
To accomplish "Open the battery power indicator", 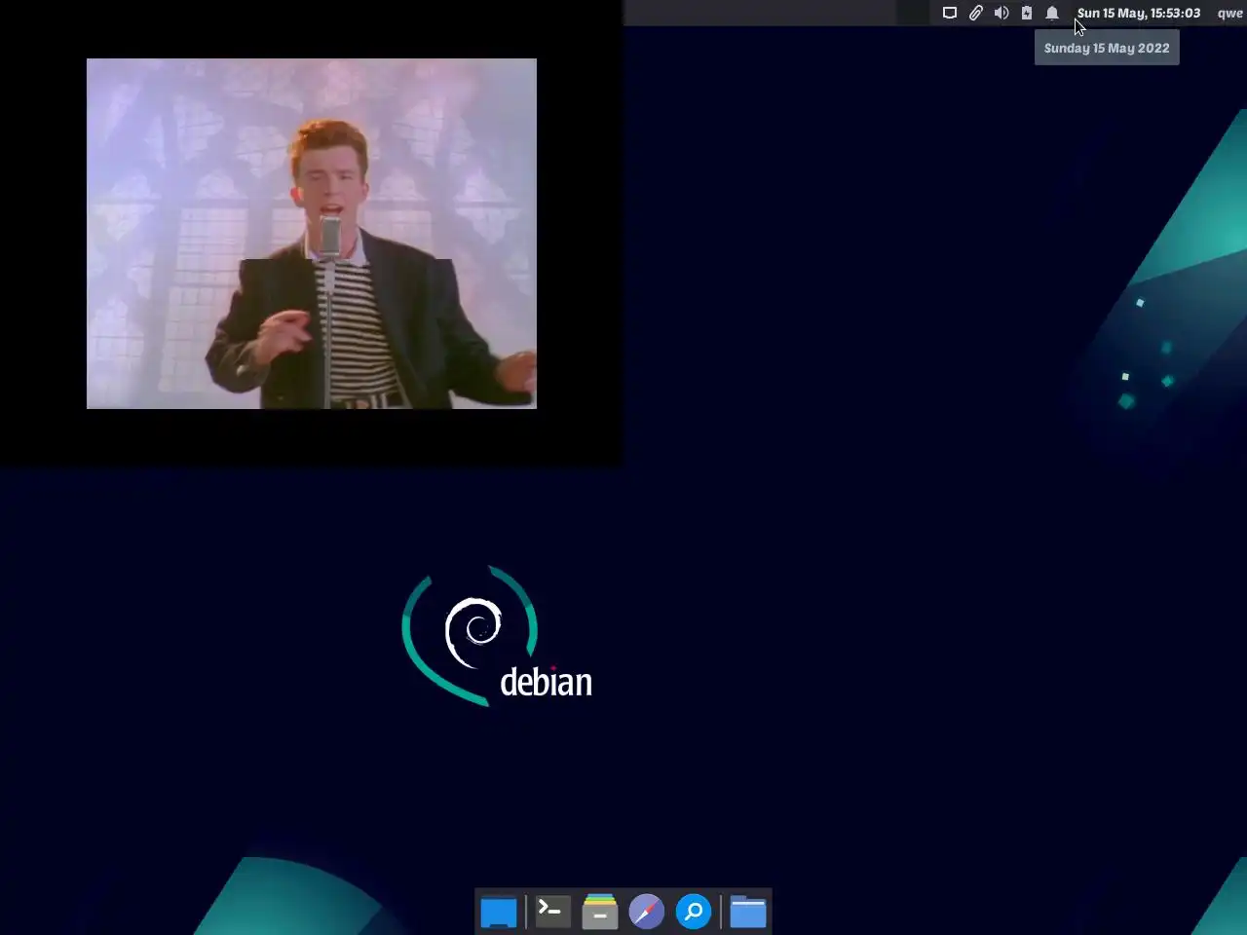I will (x=1027, y=13).
